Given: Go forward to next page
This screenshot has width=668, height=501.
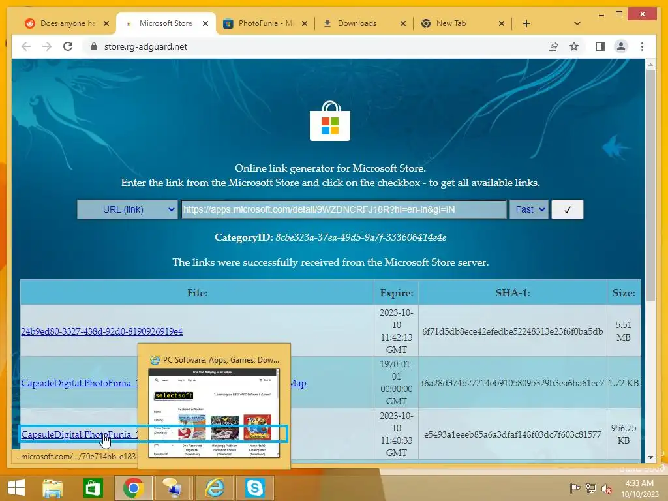Looking at the screenshot, I should (x=47, y=46).
